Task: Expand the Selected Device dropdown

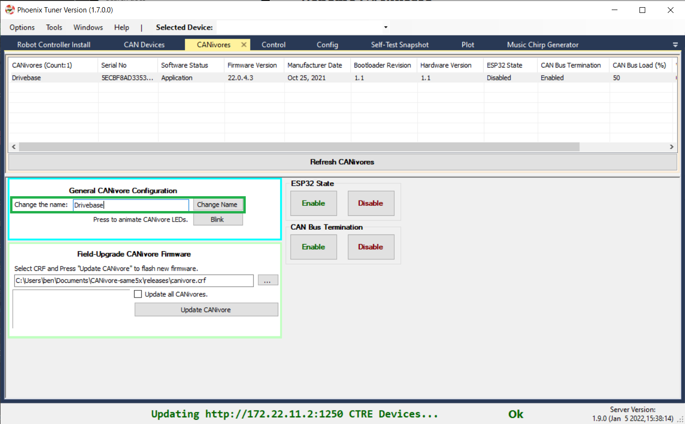Action: click(386, 27)
